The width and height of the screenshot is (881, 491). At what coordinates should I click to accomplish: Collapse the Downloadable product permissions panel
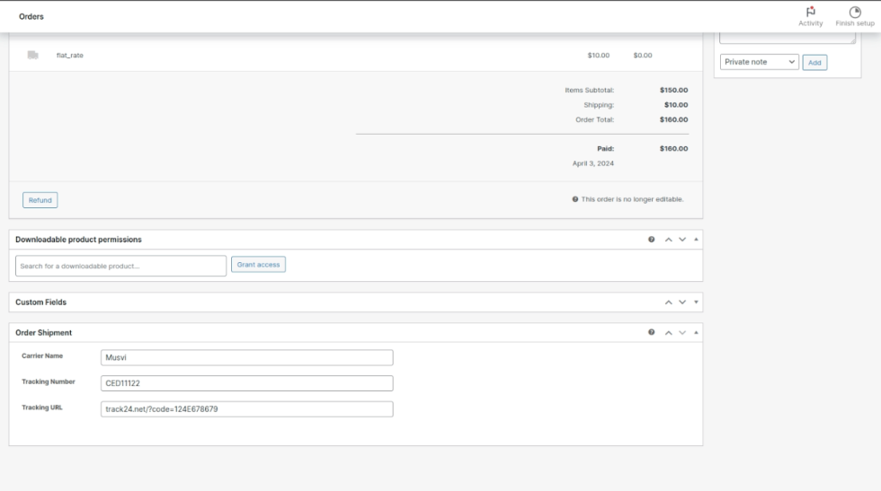(x=696, y=240)
